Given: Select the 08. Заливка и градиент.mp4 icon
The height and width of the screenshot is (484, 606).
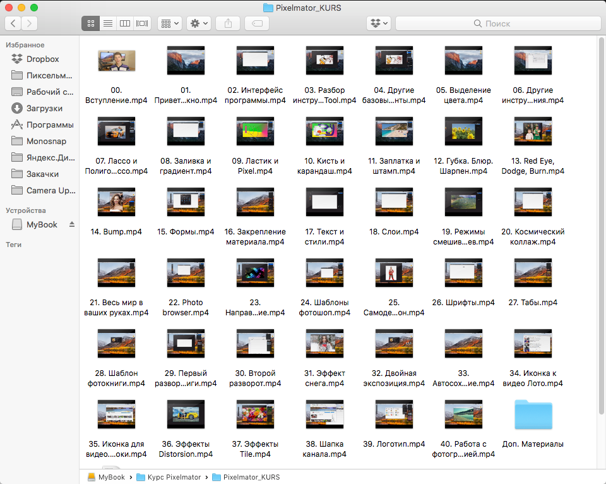Looking at the screenshot, I should click(186, 131).
